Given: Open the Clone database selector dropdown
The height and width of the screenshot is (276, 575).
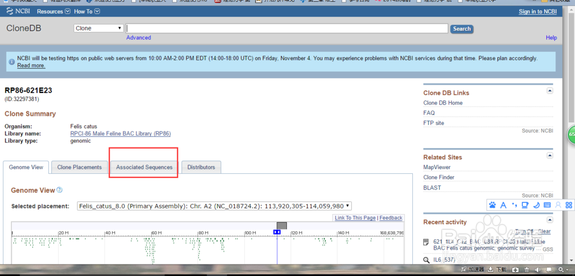Looking at the screenshot, I should (99, 28).
